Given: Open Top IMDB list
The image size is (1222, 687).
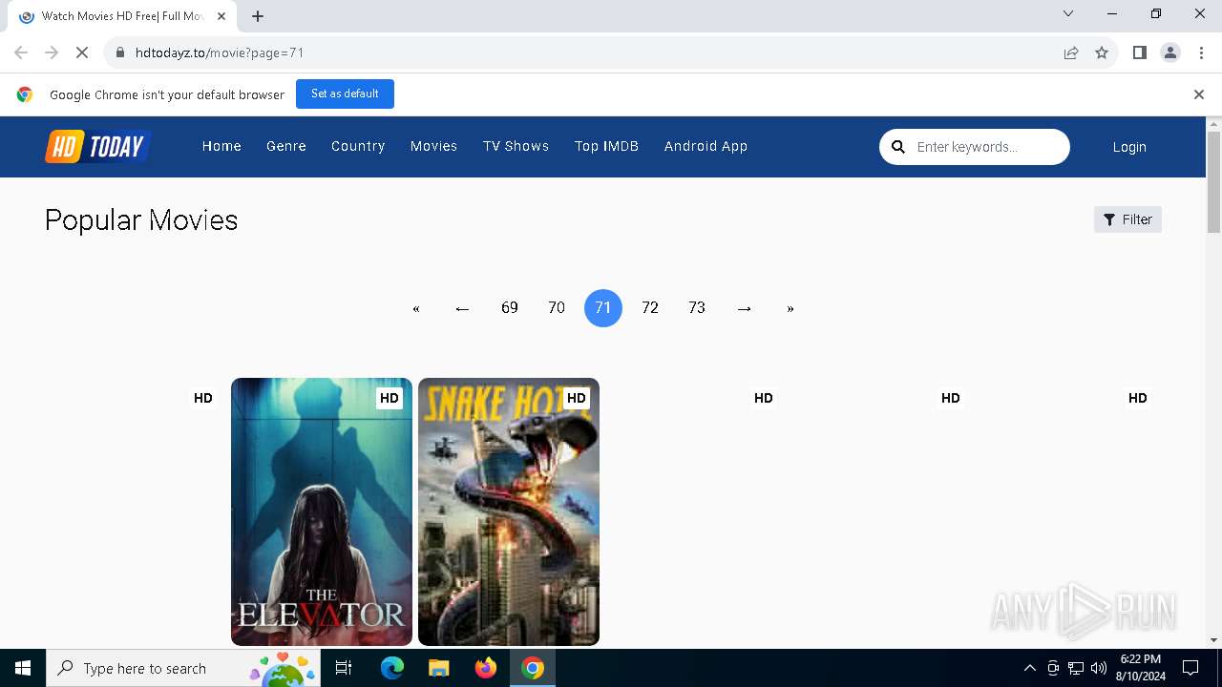Looking at the screenshot, I should coord(606,146).
